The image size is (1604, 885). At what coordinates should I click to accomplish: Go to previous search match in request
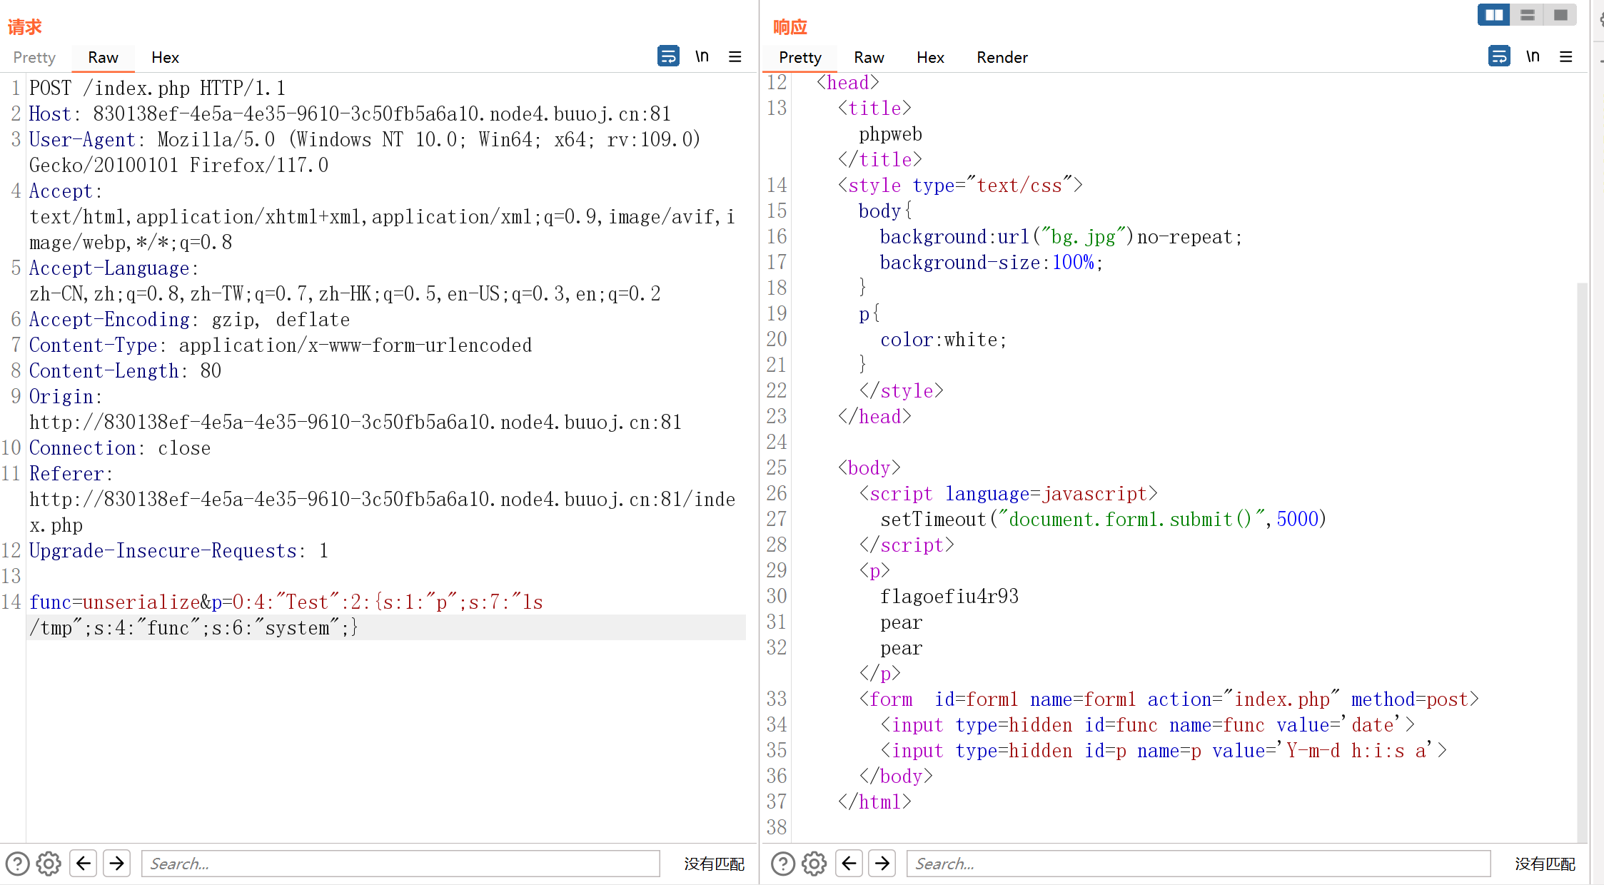[x=84, y=864]
